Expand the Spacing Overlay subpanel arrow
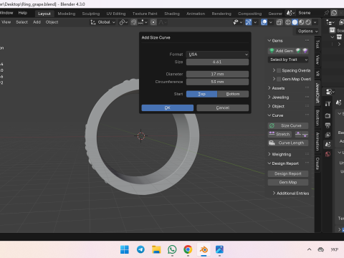The height and width of the screenshot is (258, 344). [274, 70]
